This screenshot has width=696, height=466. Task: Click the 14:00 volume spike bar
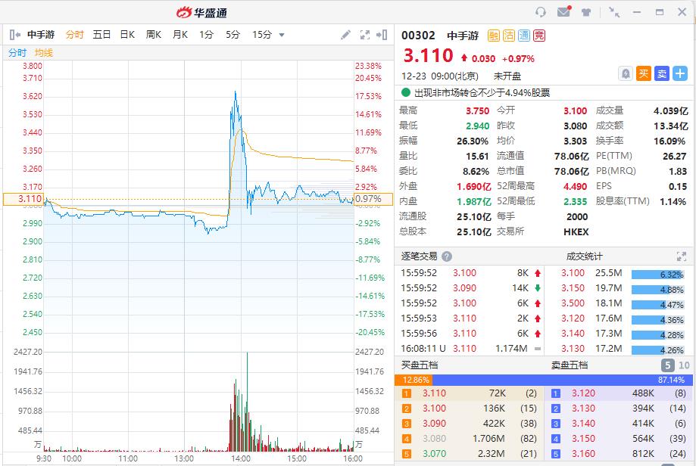tap(247, 402)
